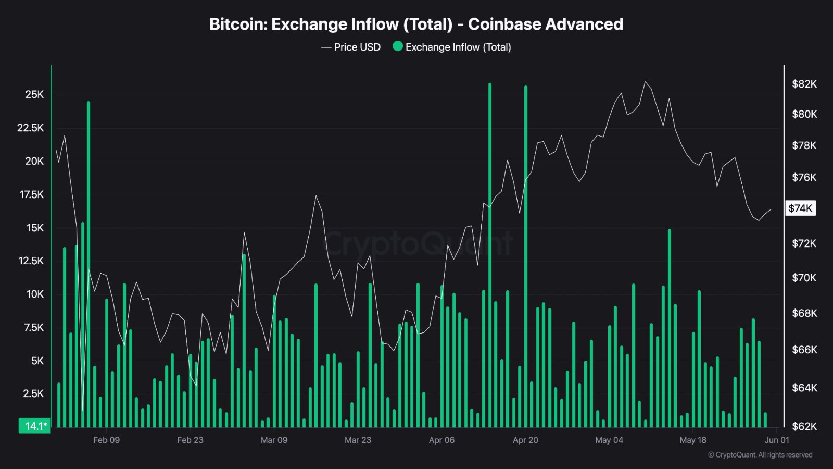833x469 pixels.
Task: Select the Mar 09 date marker
Action: click(x=274, y=440)
